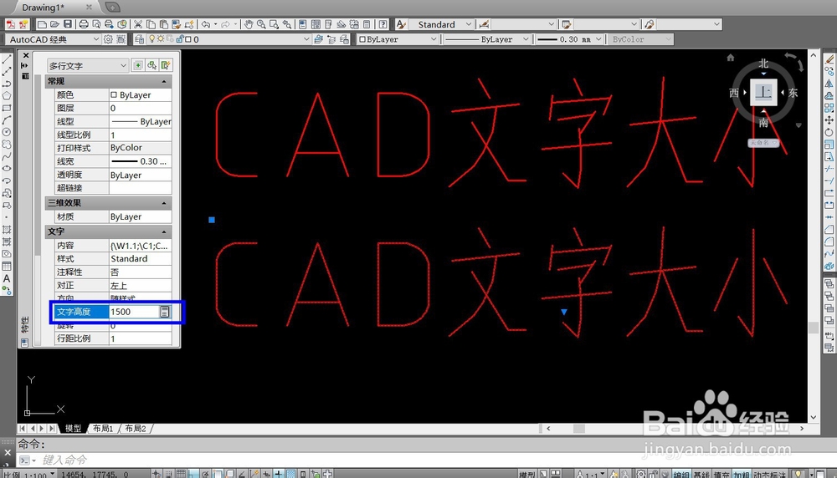Open the Text Style manager icon
The height and width of the screenshot is (478, 837).
tap(402, 24)
